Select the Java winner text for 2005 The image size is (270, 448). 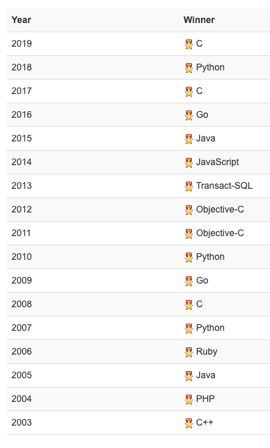point(206,375)
